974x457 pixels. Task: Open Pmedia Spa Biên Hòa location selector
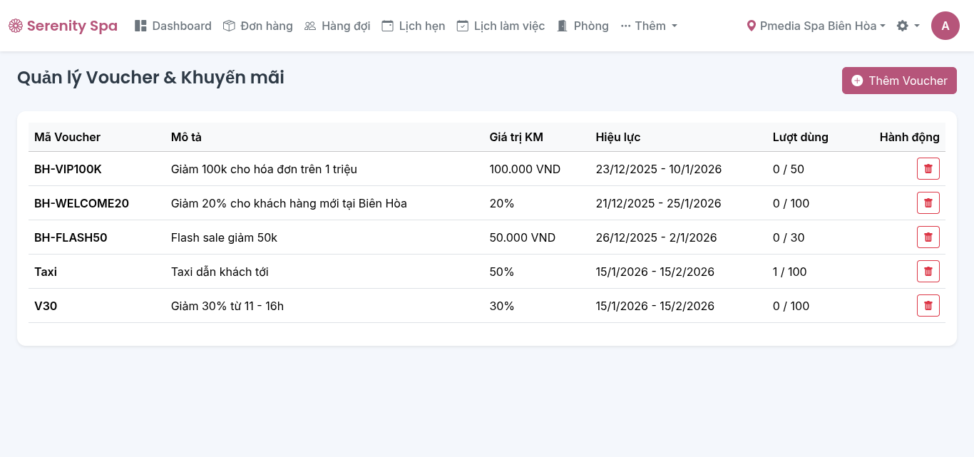(x=816, y=26)
